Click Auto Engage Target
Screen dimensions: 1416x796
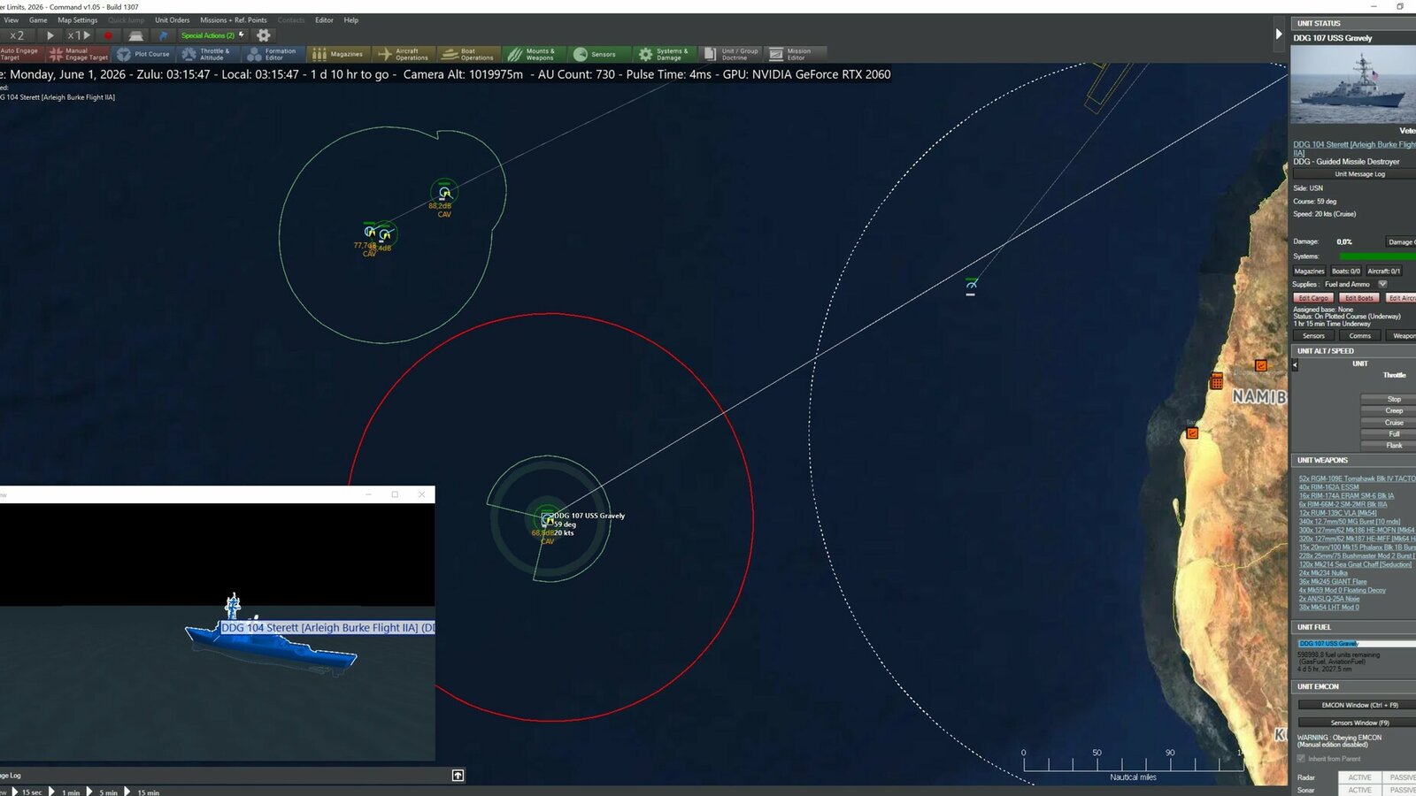[x=19, y=54]
